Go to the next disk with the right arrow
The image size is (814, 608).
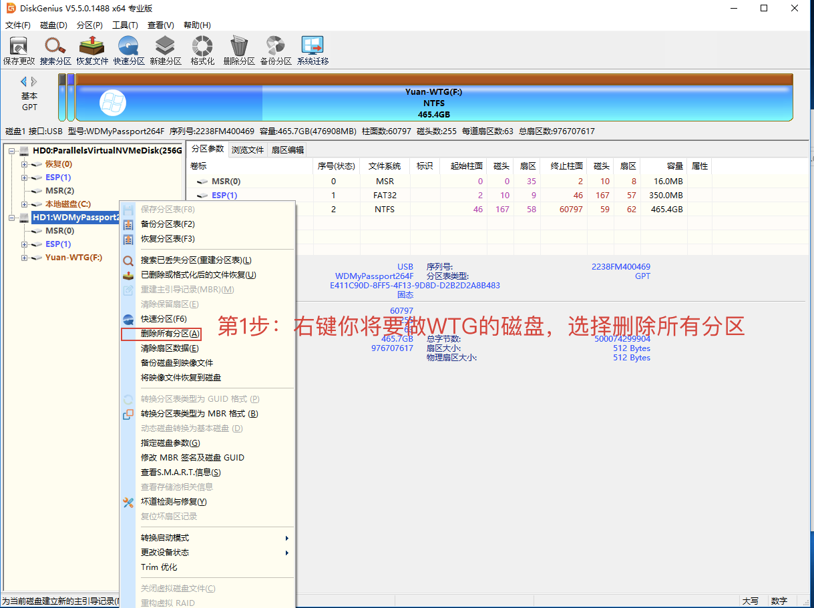(x=34, y=81)
